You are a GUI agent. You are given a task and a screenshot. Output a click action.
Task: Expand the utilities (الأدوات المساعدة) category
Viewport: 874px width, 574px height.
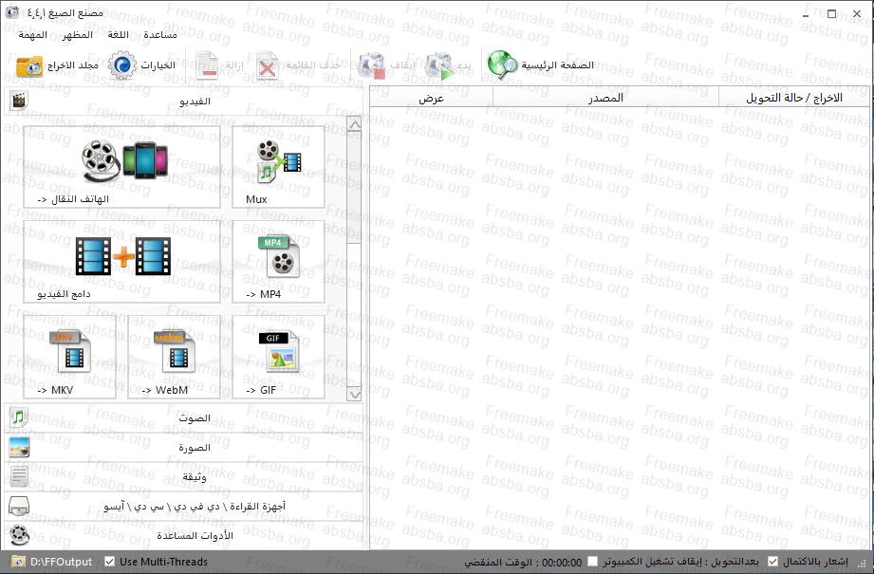pos(184,535)
